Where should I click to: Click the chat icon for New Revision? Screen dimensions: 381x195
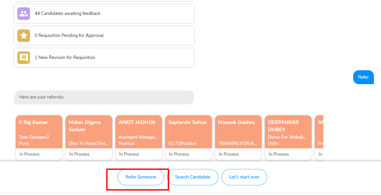click(24, 58)
